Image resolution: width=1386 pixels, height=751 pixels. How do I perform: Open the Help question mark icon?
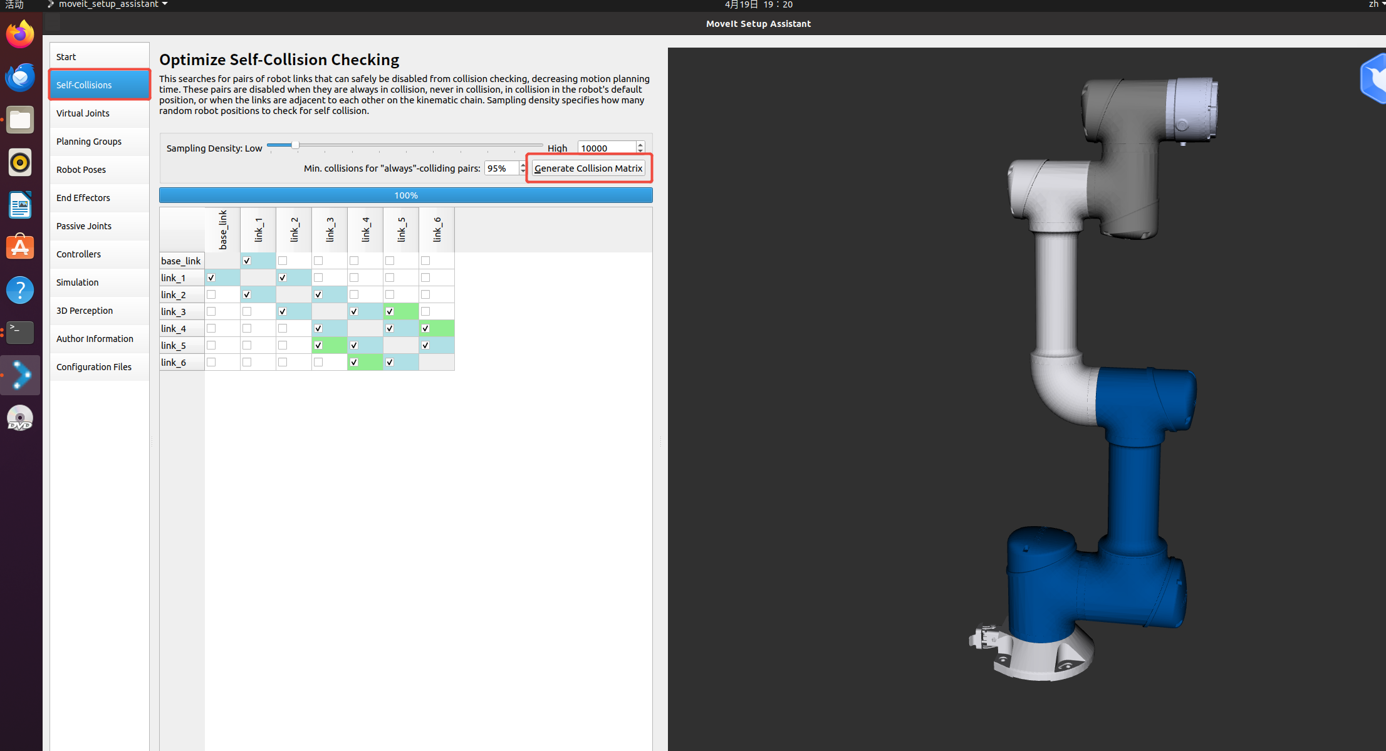pyautogui.click(x=20, y=290)
